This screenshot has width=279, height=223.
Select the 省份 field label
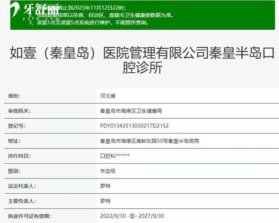pos(14,96)
